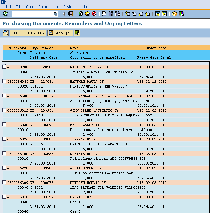The width and height of the screenshot is (210, 213).
Task: Click the menu window icon above List
Action: (4, 2)
